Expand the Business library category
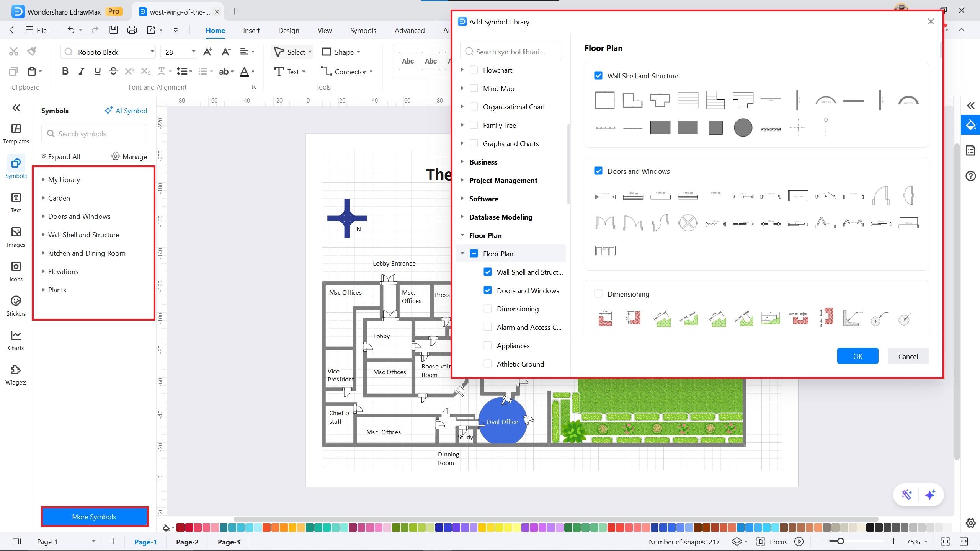This screenshot has height=551, width=980. (x=462, y=162)
